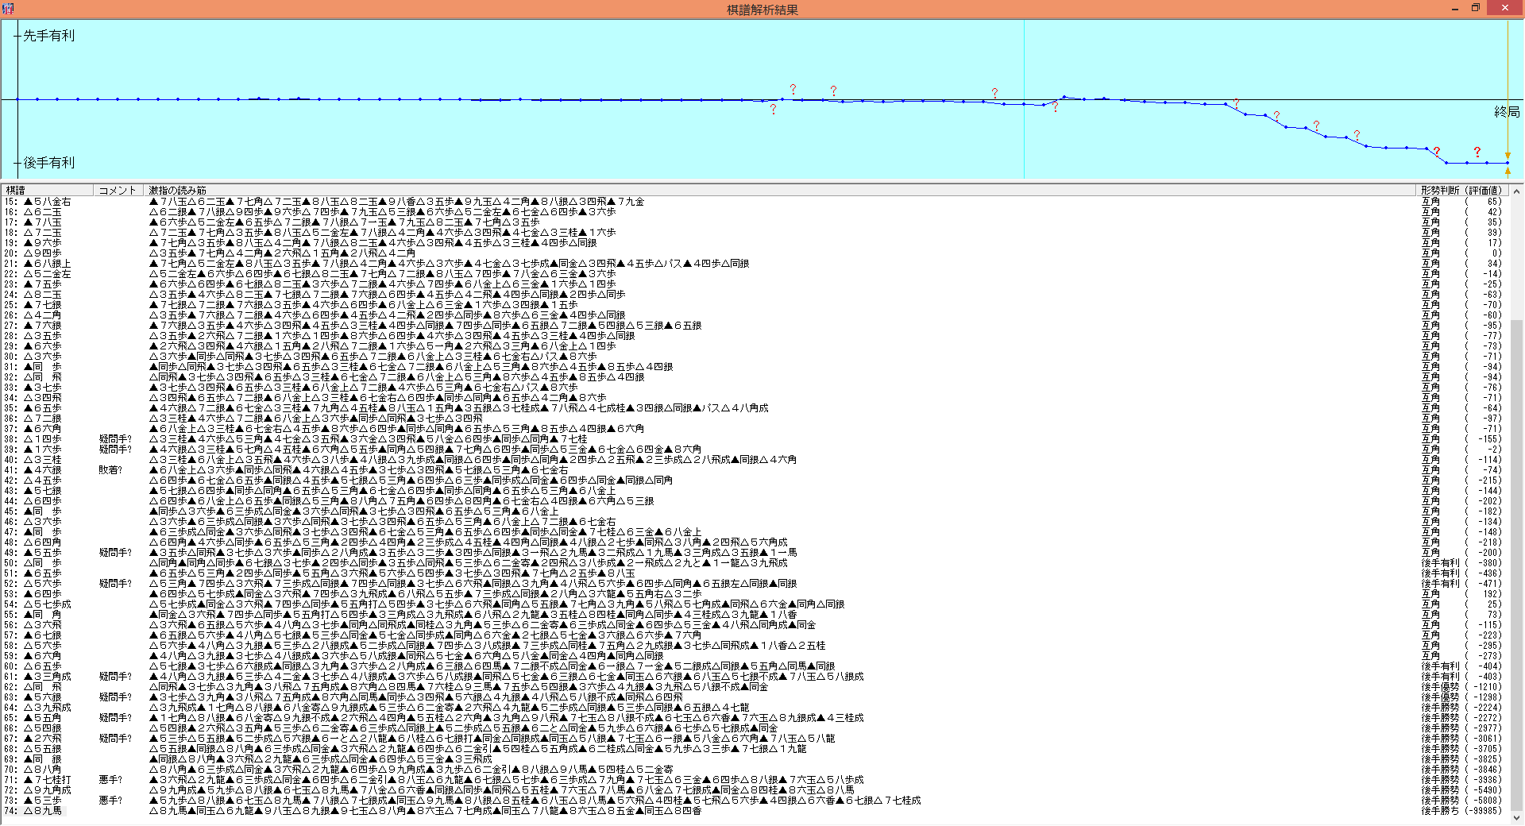Click the rightmost red question mark on graph
The width and height of the screenshot is (1525, 826).
click(x=1477, y=152)
